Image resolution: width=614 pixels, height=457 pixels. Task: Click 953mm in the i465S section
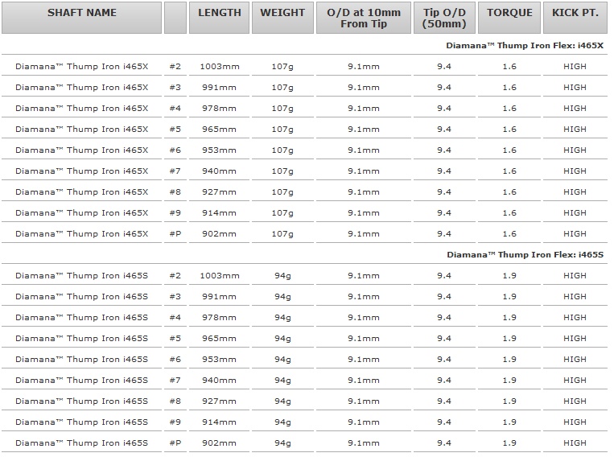tap(219, 360)
